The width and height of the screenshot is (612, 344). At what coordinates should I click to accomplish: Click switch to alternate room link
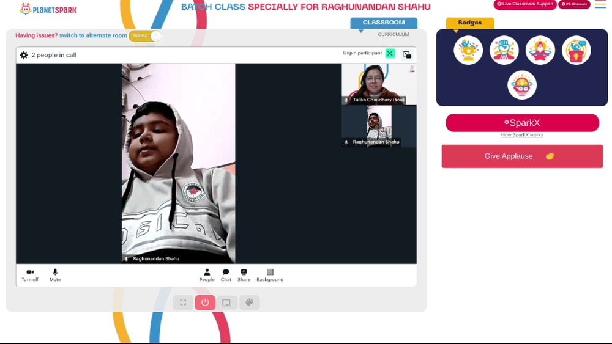[93, 35]
